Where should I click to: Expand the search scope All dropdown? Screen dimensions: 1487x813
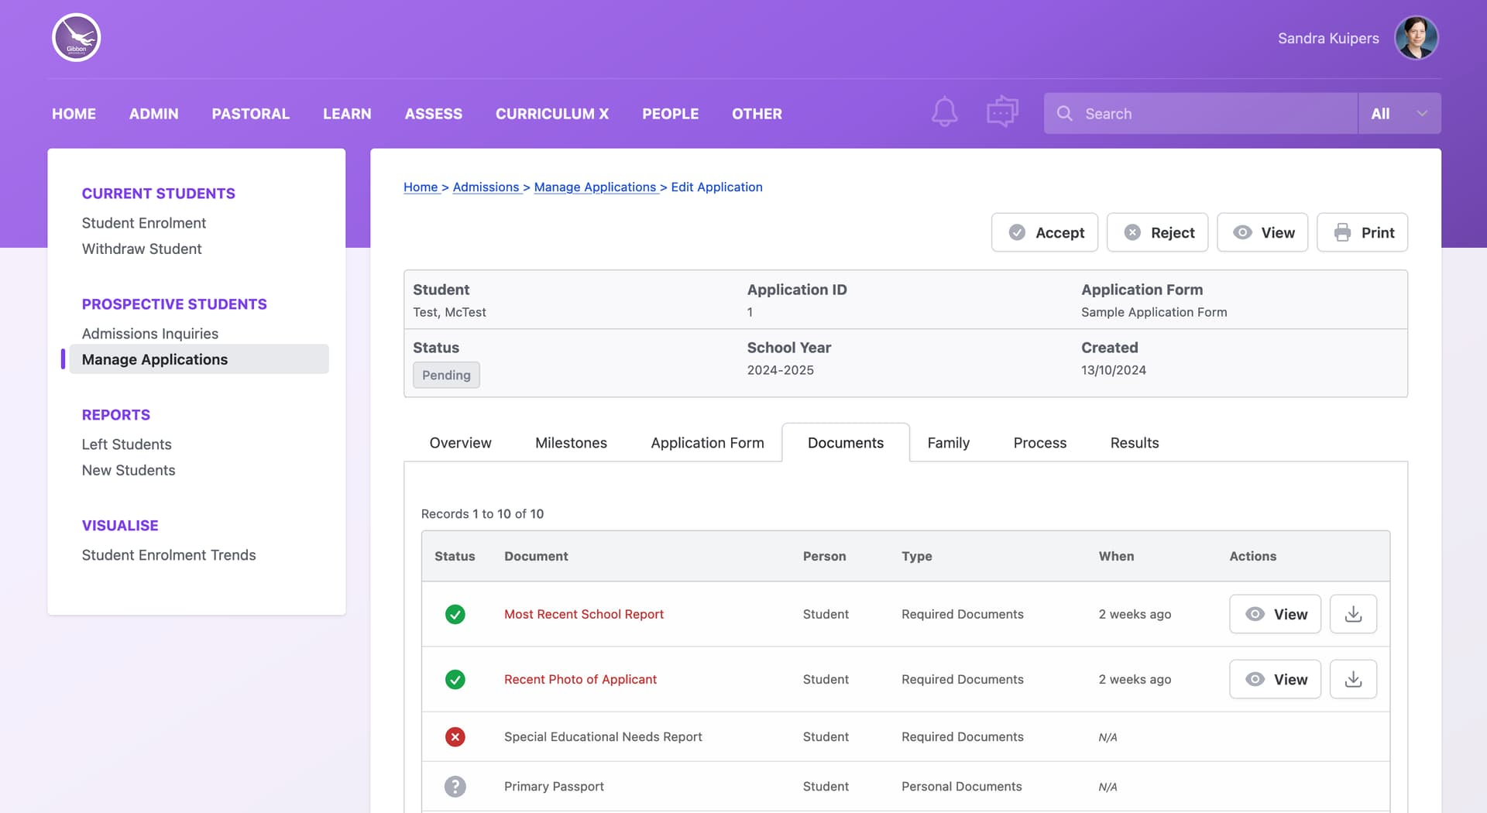tap(1399, 113)
